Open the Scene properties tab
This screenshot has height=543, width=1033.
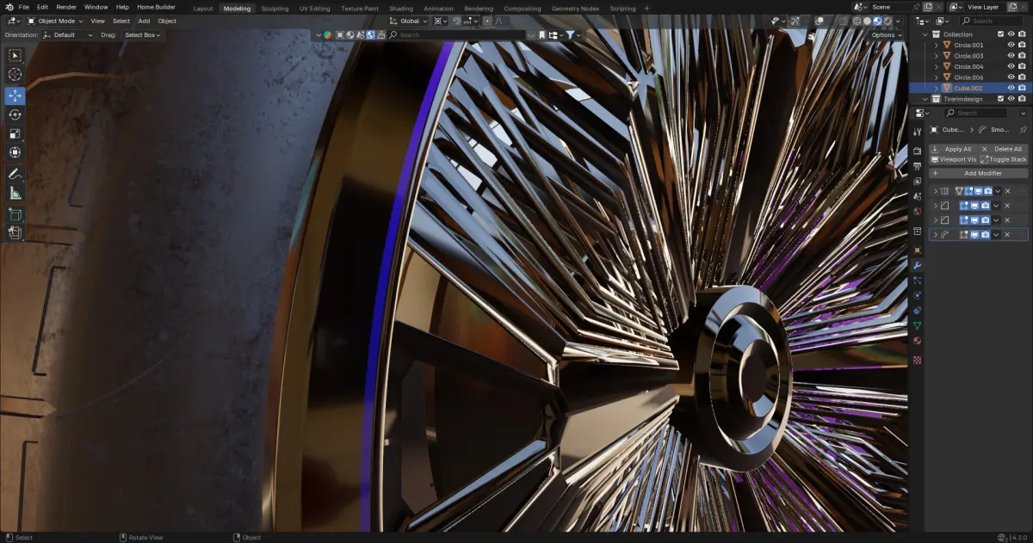tap(917, 194)
